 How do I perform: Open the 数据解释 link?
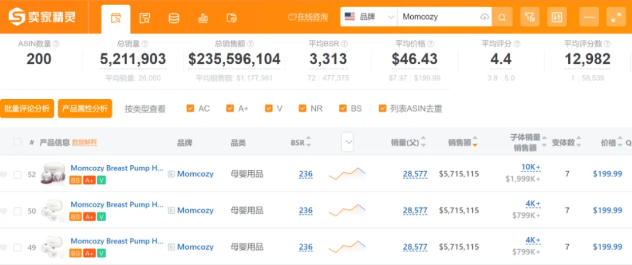pos(85,142)
